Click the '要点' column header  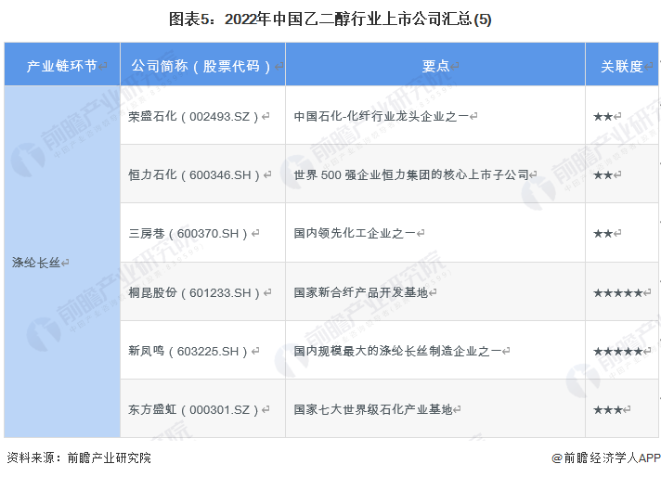coord(435,64)
